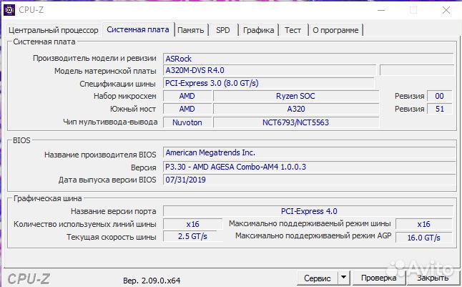Click the Сервис button
Image resolution: width=462 pixels, height=287 pixels.
tap(318, 278)
